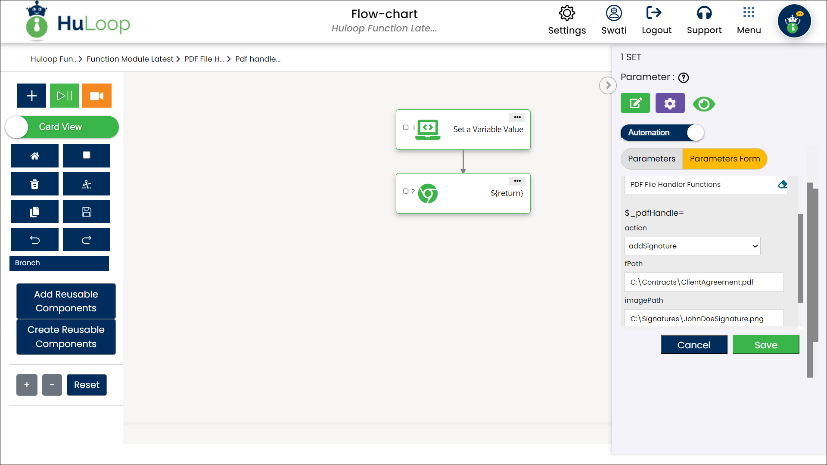
Task: Check the step 1 checkbox
Action: coord(406,127)
